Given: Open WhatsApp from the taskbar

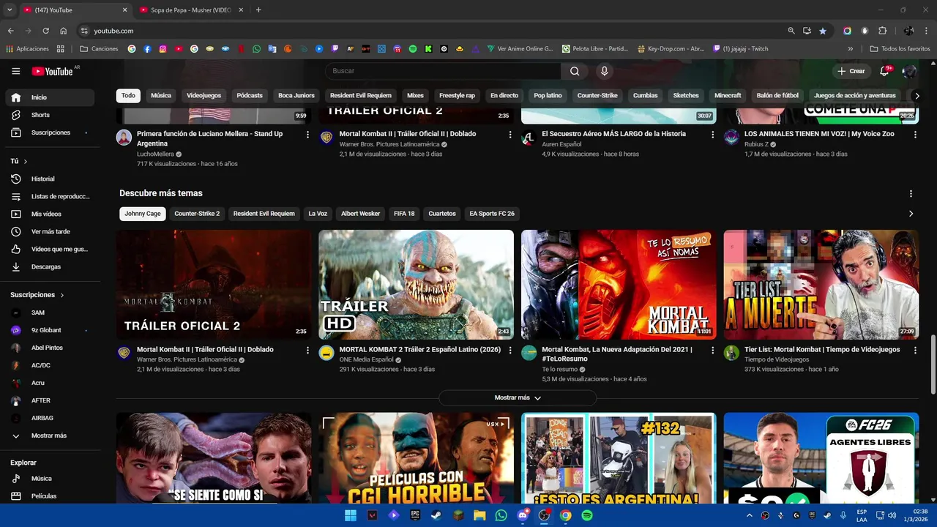Looking at the screenshot, I should coord(501,515).
